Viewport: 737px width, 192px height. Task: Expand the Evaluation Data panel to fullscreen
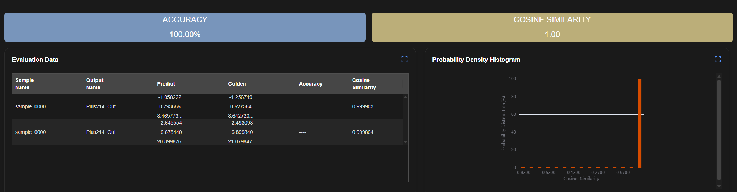405,59
